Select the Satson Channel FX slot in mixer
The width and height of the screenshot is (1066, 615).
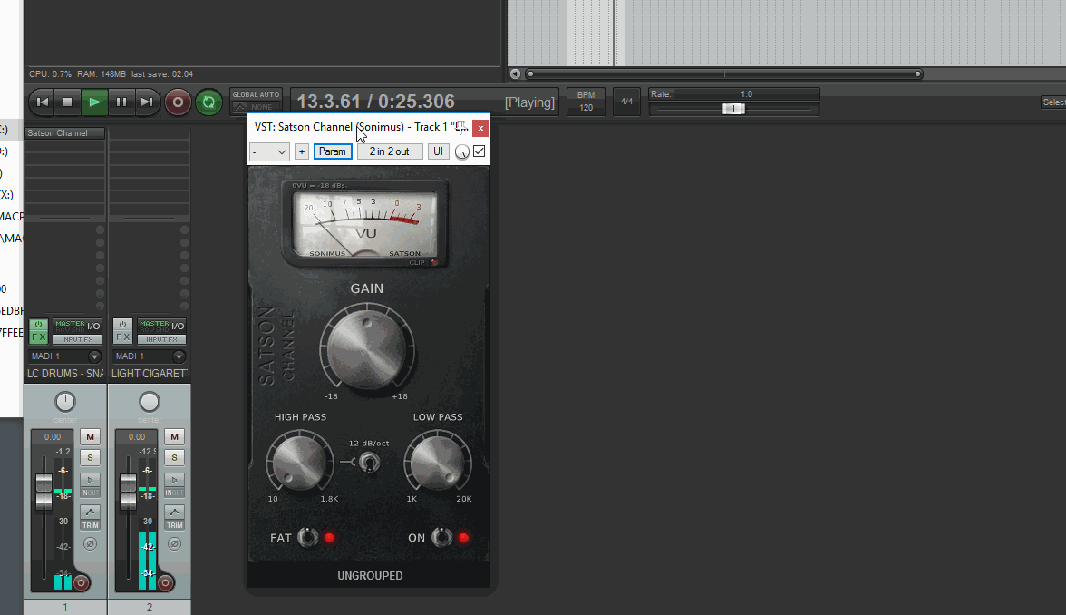pos(64,133)
